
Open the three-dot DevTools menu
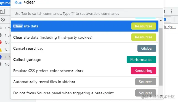pos(172,12)
